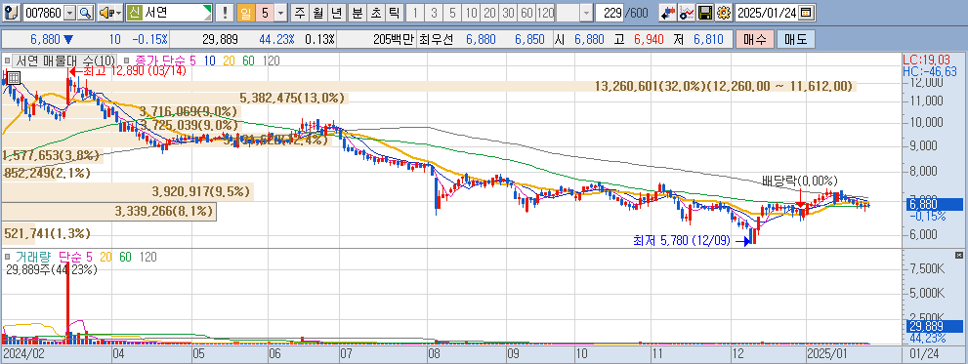Switch chart to 틱 tick period
This screenshot has width=968, height=364.
pyautogui.click(x=395, y=13)
